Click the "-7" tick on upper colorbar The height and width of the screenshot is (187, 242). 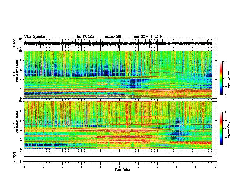[x=226, y=95]
